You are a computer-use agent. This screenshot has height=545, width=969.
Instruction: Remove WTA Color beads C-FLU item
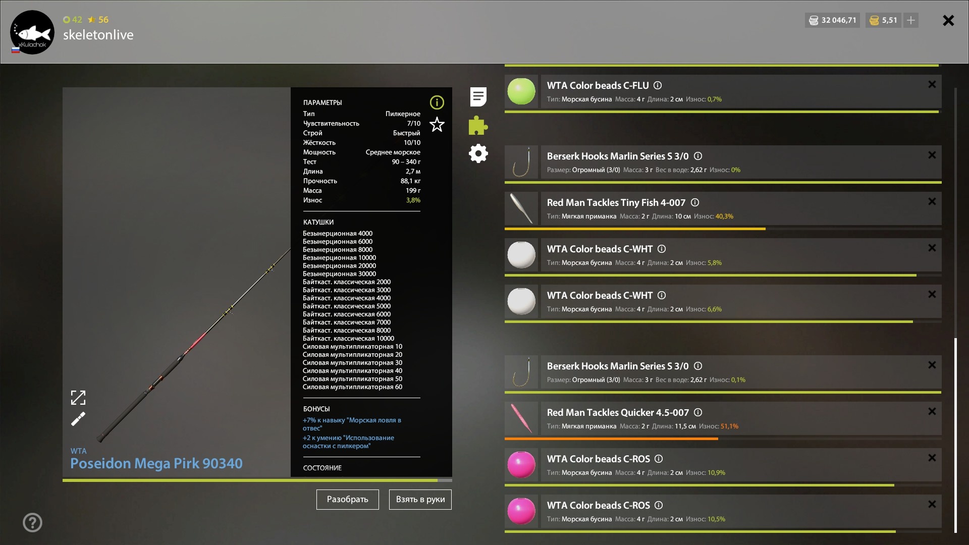932,84
